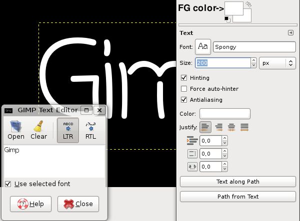Decrease indentation value stepper
This screenshot has height=221, width=300.
point(225,143)
